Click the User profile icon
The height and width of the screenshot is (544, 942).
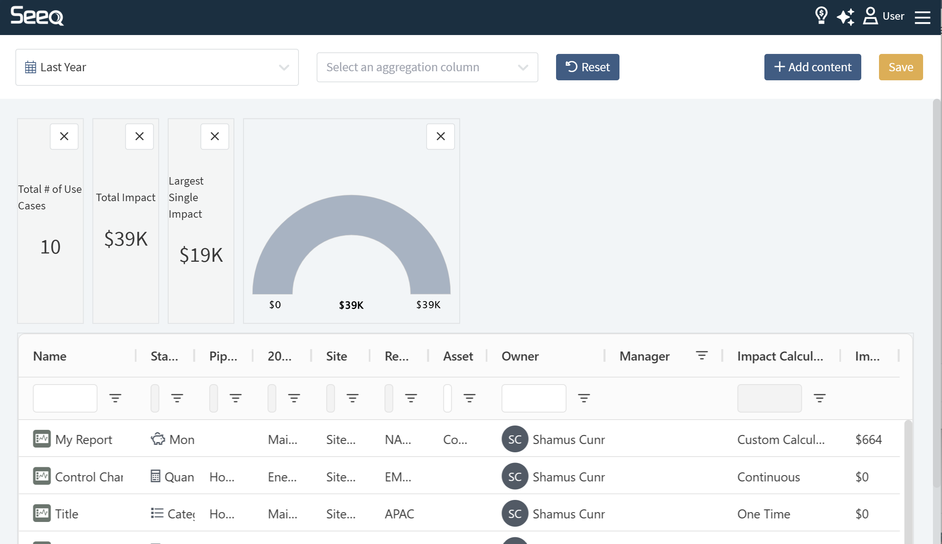(x=870, y=16)
